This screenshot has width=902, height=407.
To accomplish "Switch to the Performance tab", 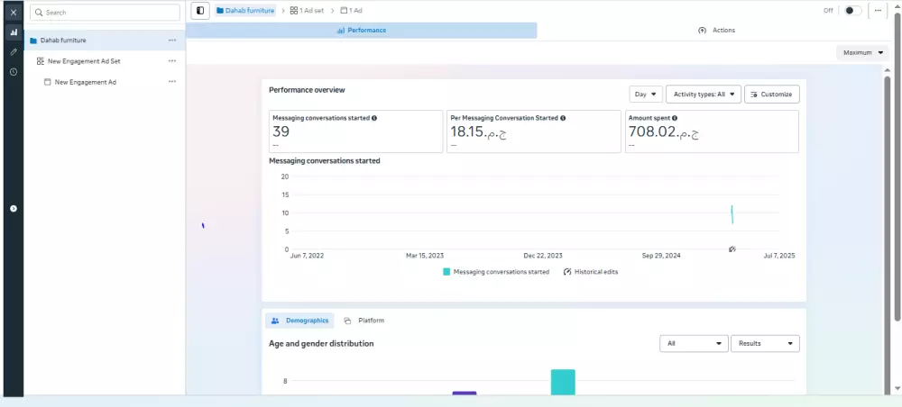I will [362, 31].
